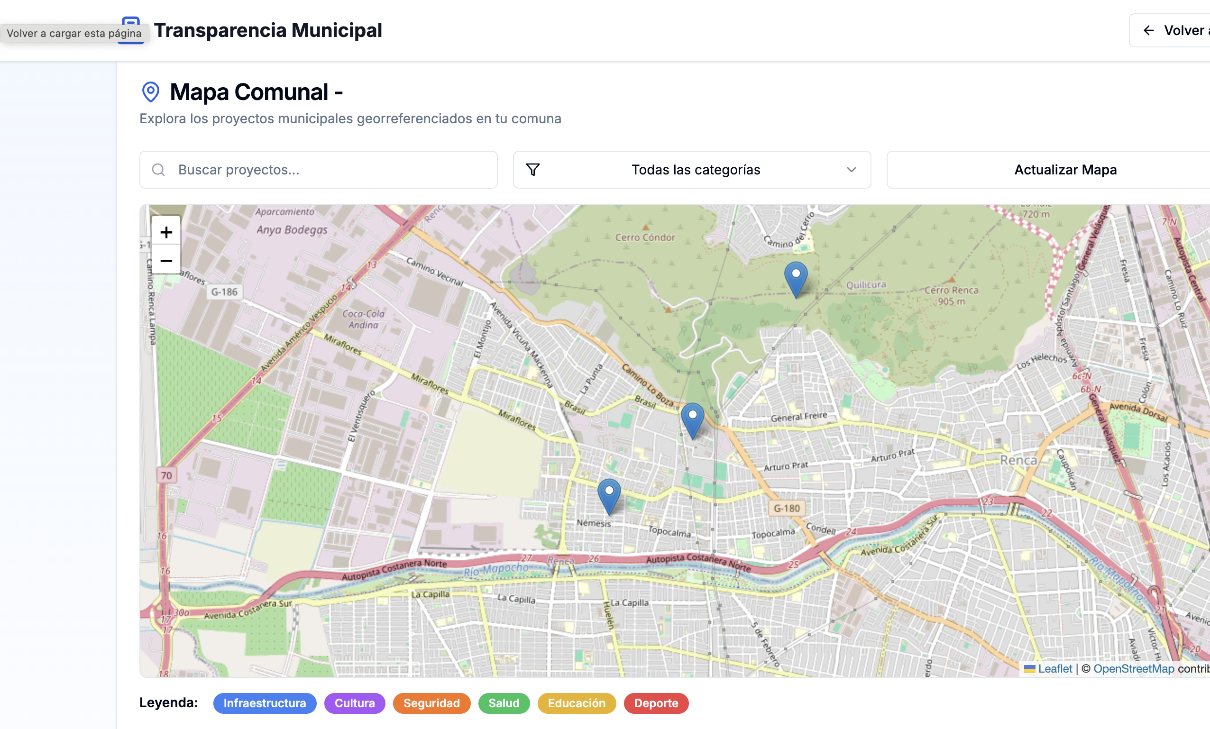Click the blue pin icon beside Mapa Comunal
This screenshot has height=729, width=1210.
pos(150,91)
